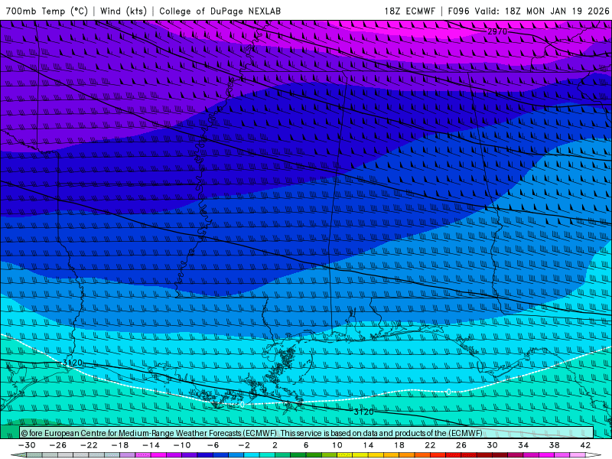This screenshot has height=459, width=612.
Task: Click the 30 colorbar tick label
Action: click(x=492, y=445)
